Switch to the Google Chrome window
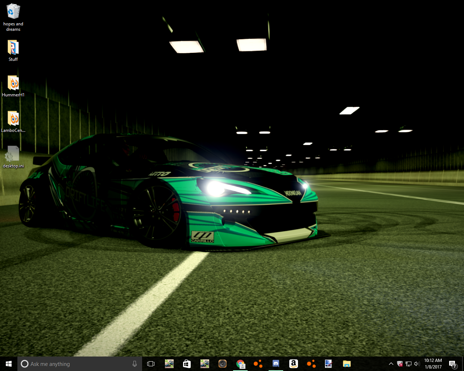 240,364
